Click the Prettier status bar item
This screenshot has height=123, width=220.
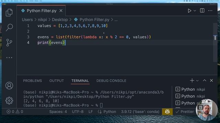(x=185, y=112)
